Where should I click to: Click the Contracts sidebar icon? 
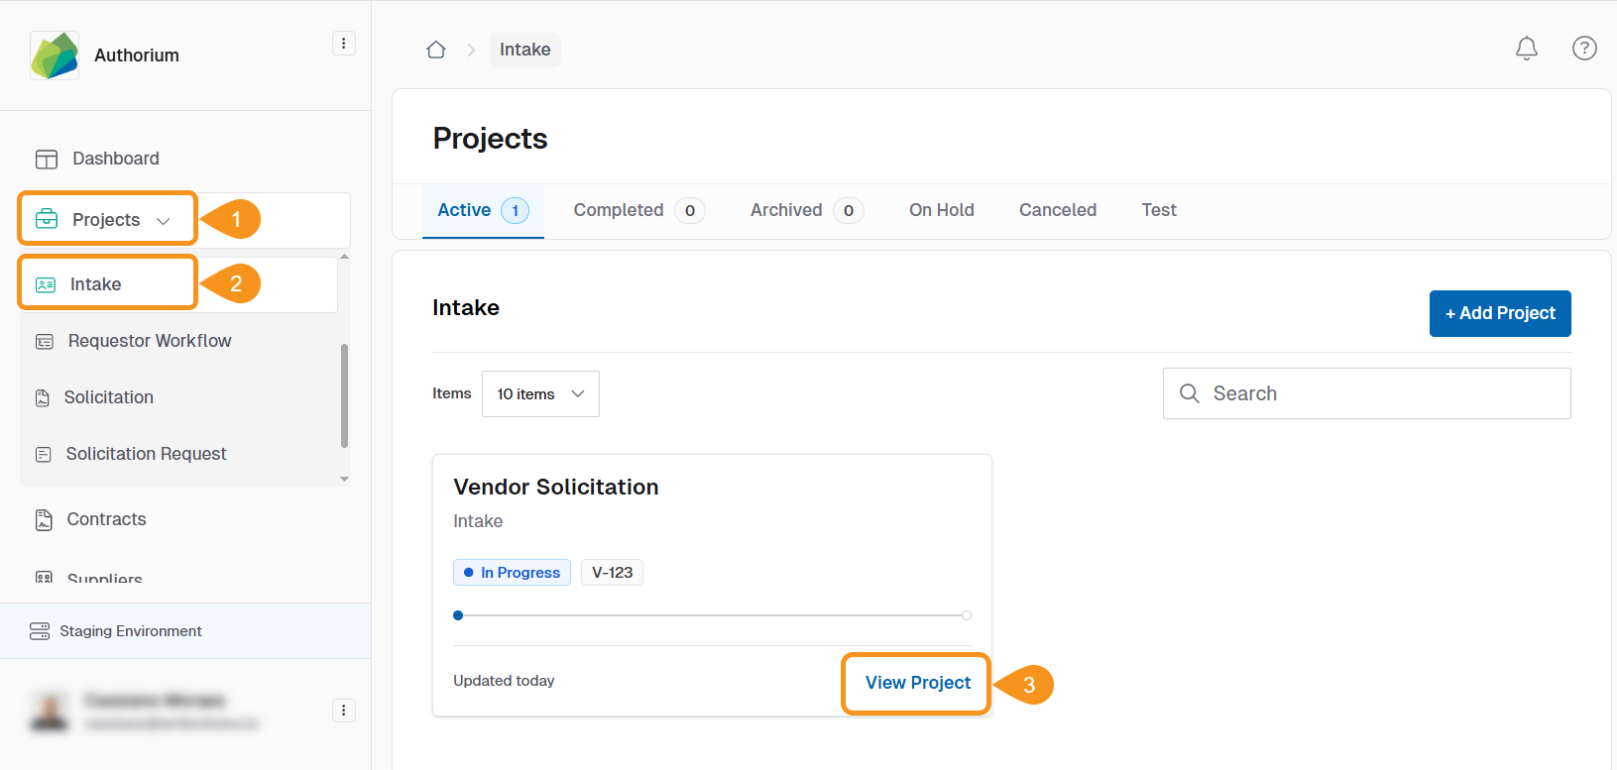(45, 520)
